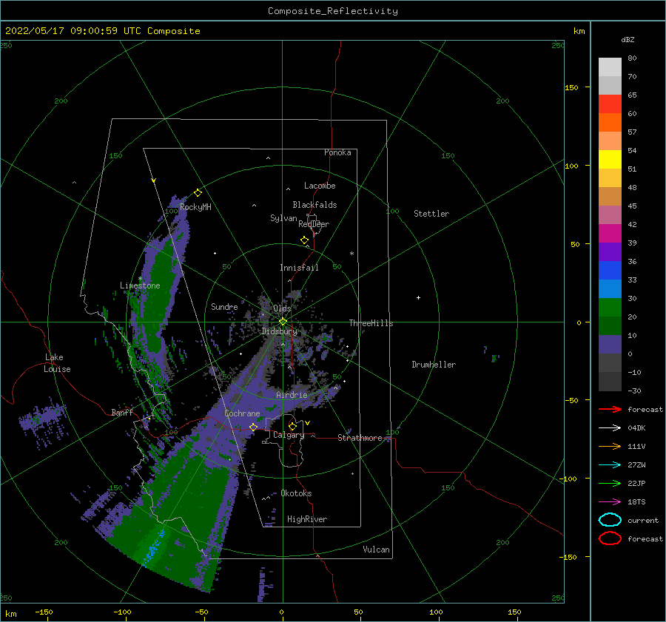The image size is (666, 622).
Task: Click the yellow 150 tick at top of right axis
Action: click(x=571, y=87)
